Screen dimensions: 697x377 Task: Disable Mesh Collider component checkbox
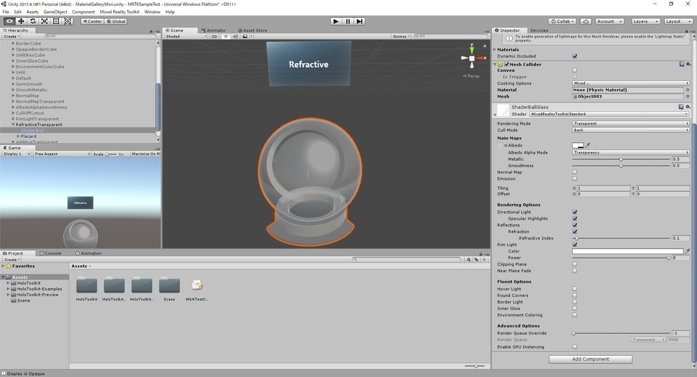point(506,64)
